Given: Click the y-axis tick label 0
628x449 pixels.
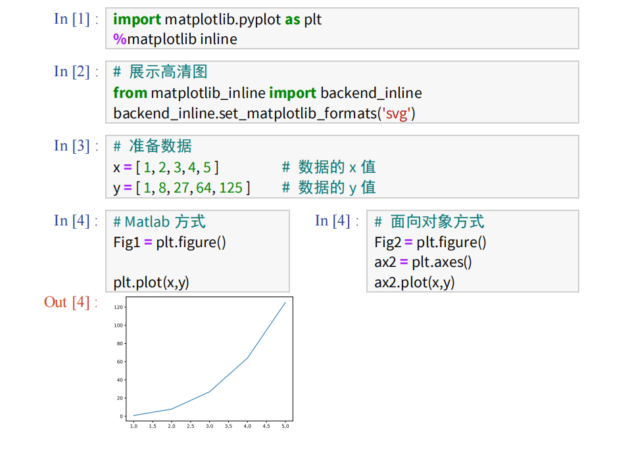Looking at the screenshot, I should [122, 416].
